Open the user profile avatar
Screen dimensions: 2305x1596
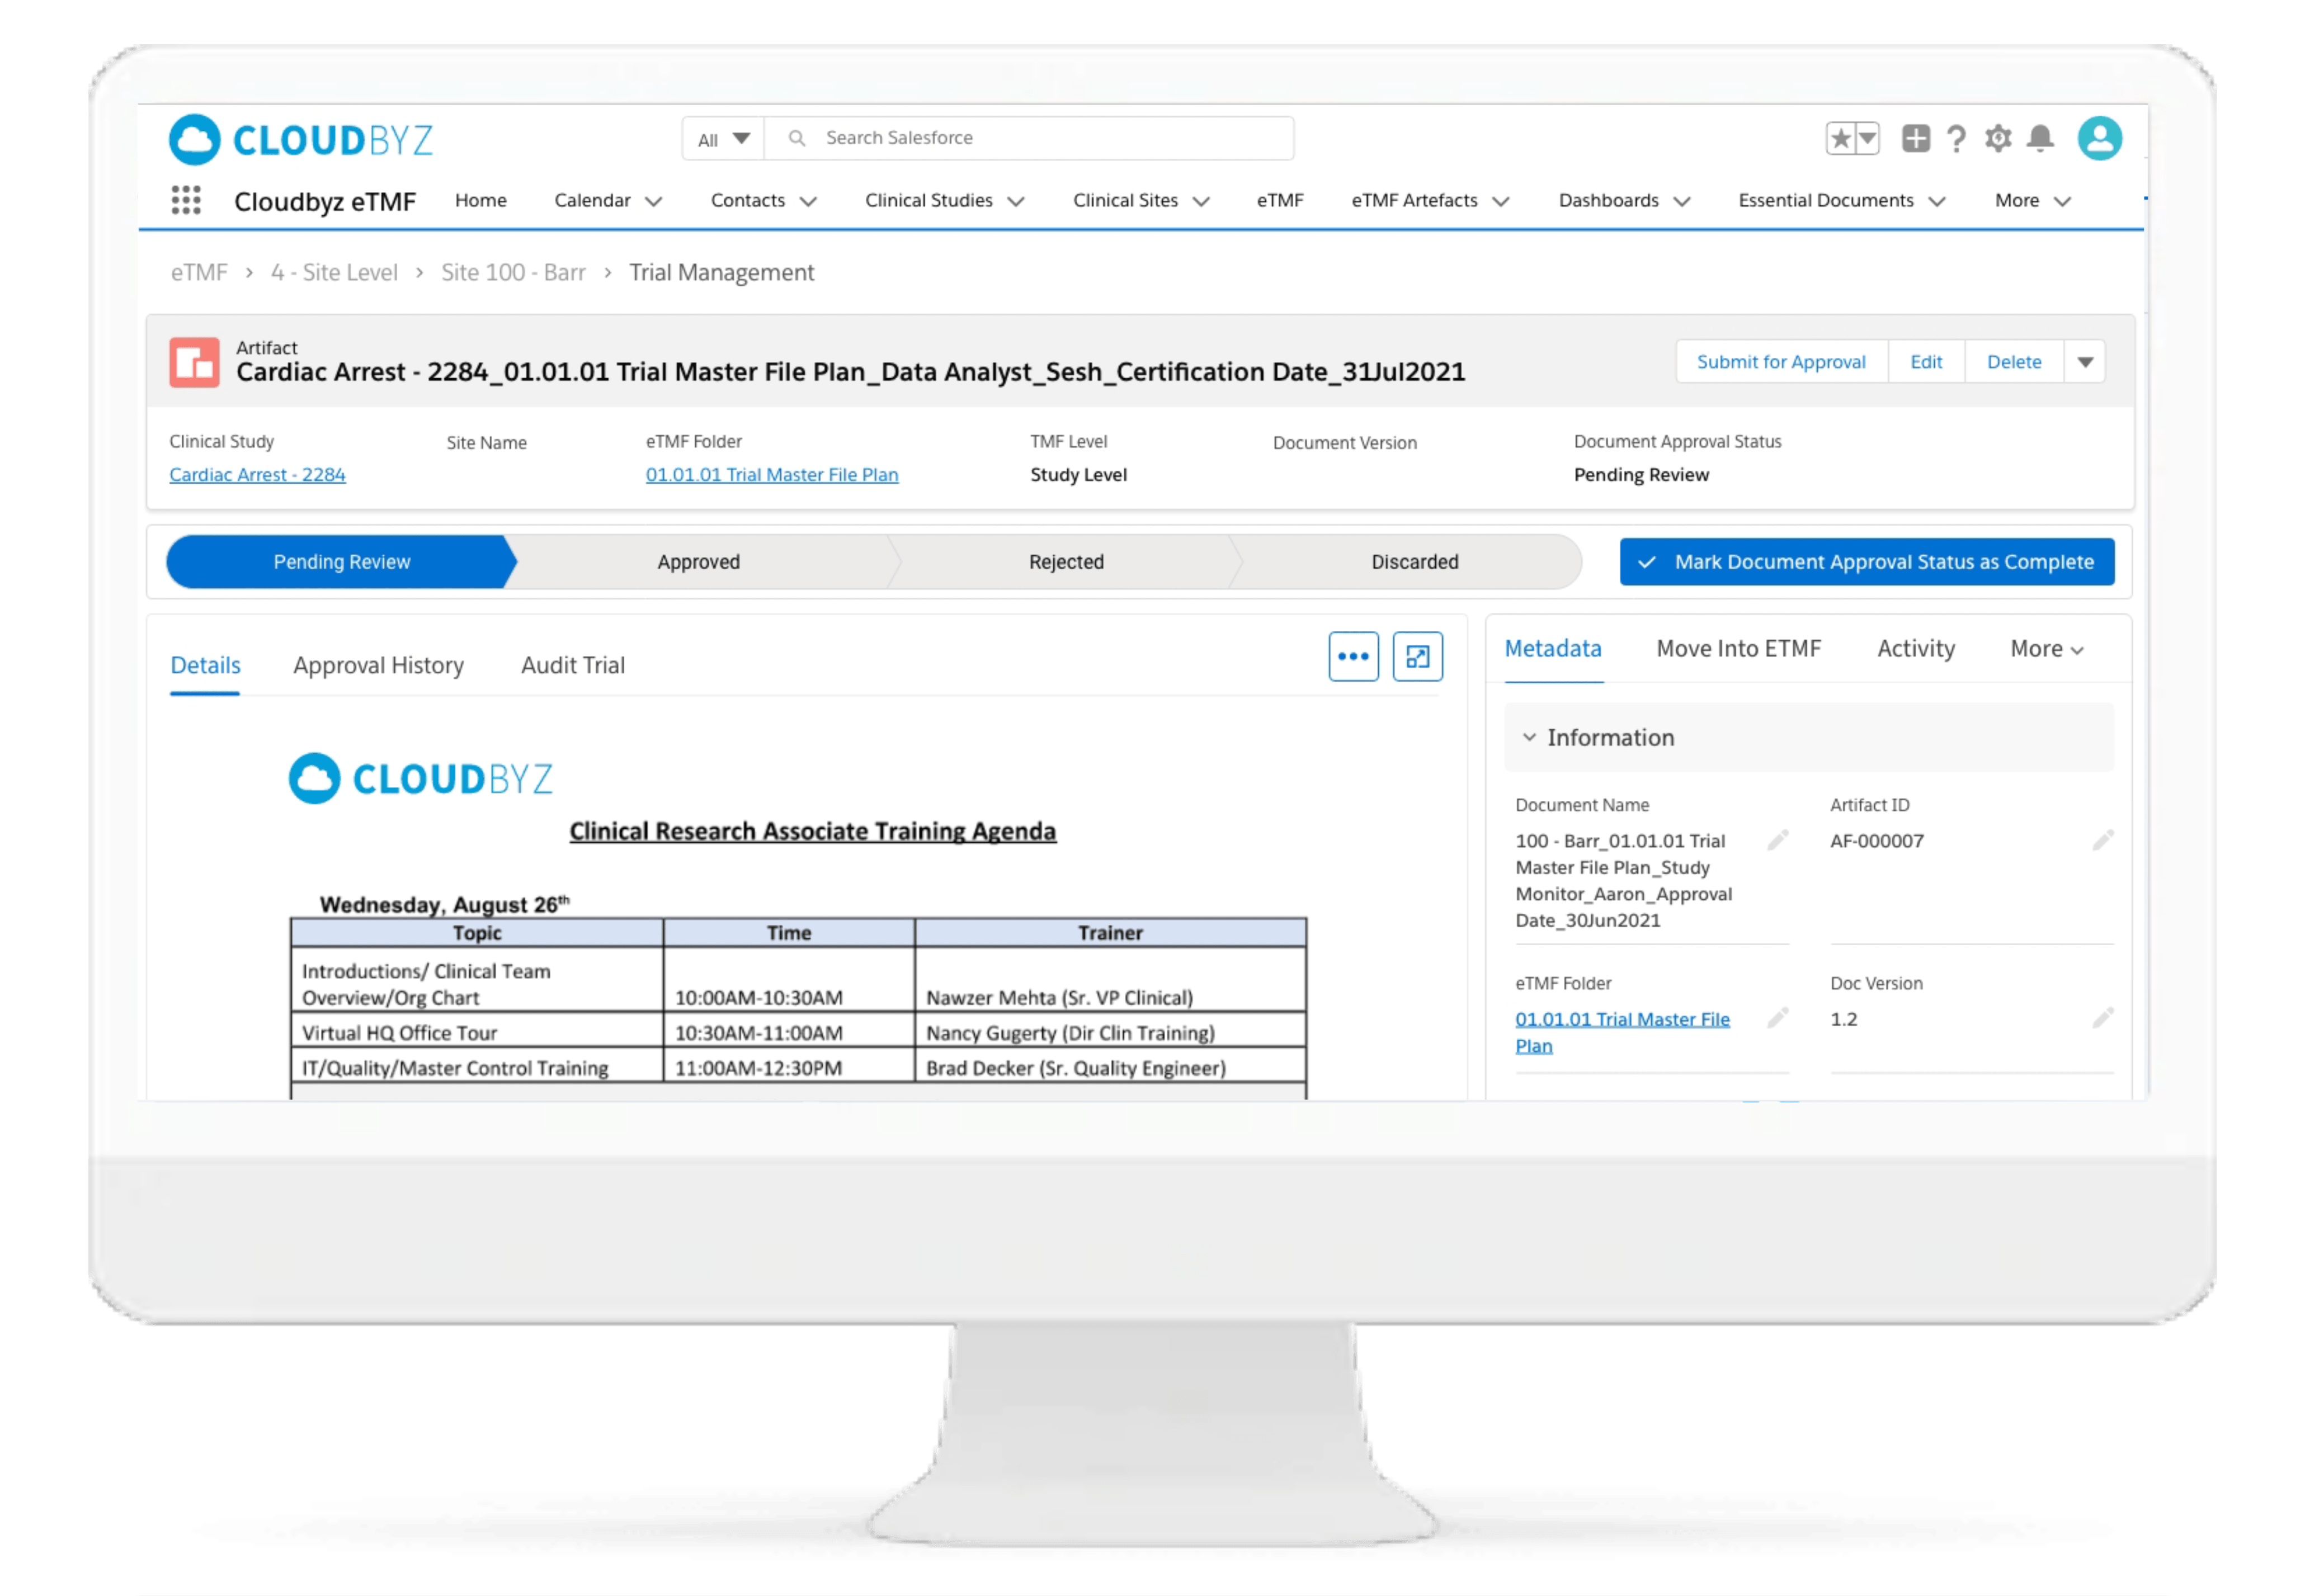[2099, 138]
